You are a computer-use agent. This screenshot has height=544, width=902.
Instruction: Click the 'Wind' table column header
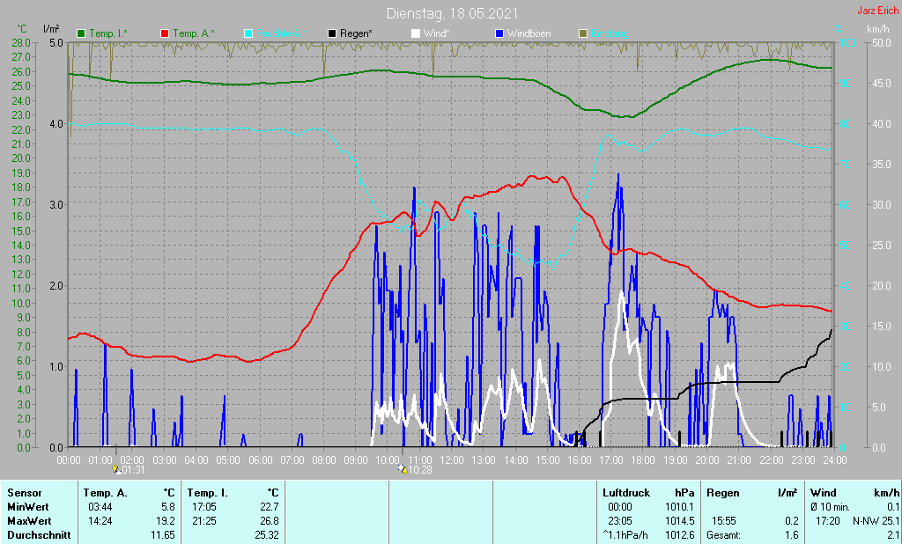pos(824,493)
